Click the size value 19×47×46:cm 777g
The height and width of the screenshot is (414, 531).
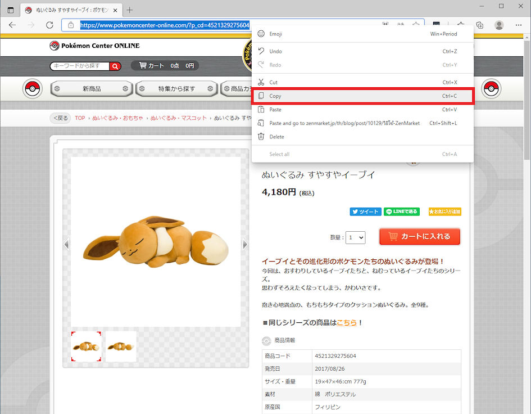point(341,381)
